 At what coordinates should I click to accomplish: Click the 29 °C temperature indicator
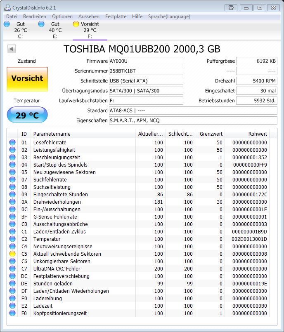(27, 115)
